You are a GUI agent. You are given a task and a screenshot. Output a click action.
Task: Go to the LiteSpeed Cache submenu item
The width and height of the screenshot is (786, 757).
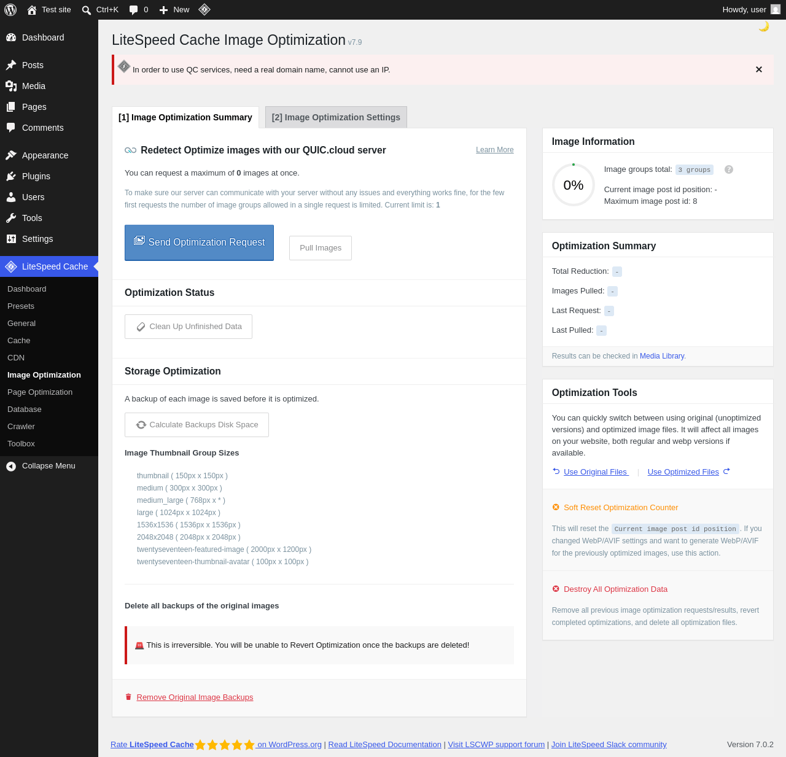coord(49,341)
